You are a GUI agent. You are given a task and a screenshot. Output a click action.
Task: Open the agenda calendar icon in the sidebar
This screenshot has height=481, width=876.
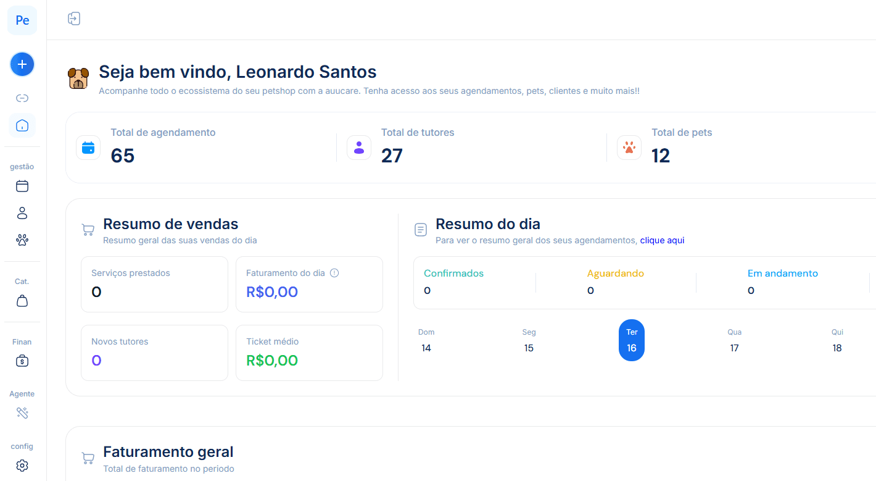point(22,186)
